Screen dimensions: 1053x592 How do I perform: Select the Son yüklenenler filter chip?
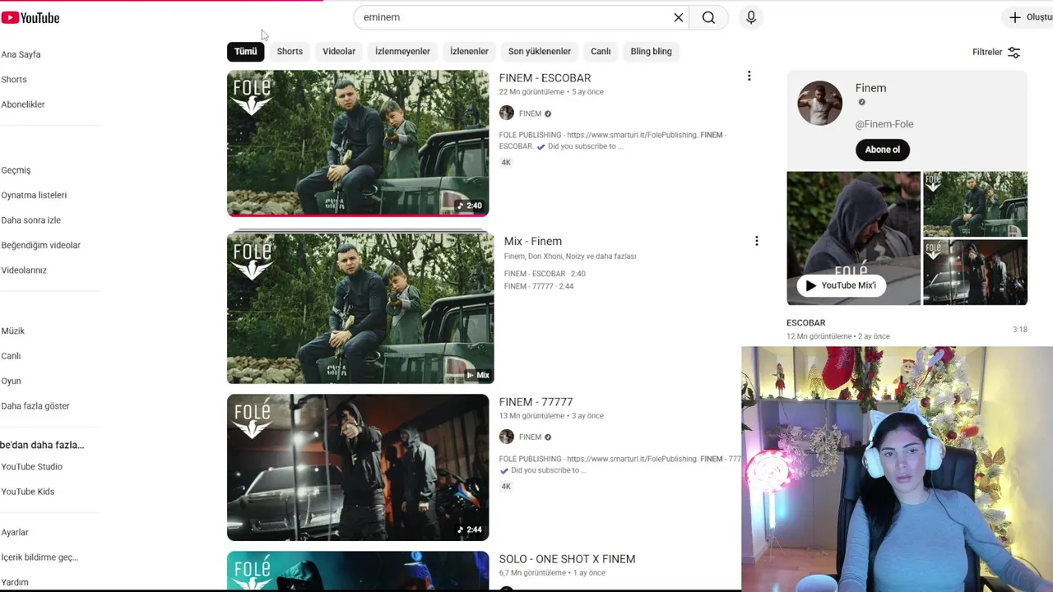pyautogui.click(x=540, y=51)
